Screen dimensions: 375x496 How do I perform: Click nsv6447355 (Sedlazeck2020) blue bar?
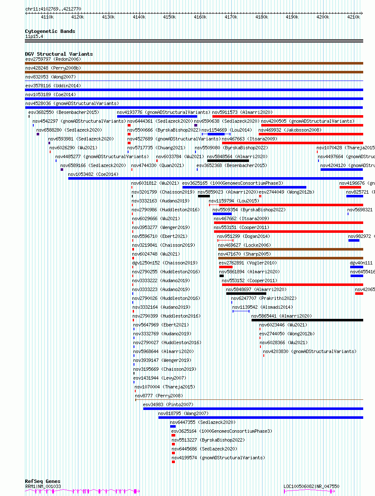pyautogui.click(x=173, y=426)
